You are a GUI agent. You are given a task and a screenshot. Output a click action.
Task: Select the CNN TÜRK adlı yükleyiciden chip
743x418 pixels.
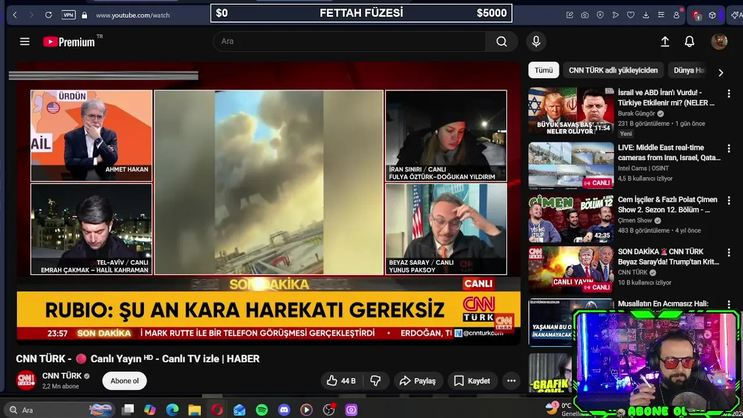613,70
